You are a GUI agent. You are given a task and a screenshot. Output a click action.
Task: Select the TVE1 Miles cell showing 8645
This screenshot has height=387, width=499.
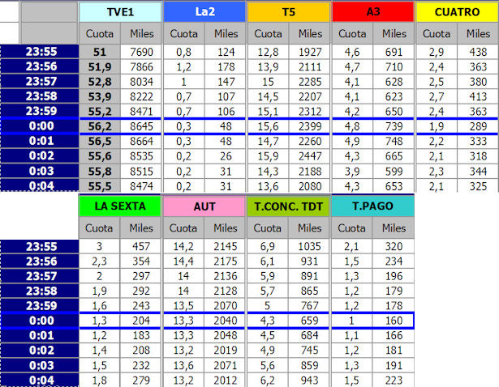141,127
